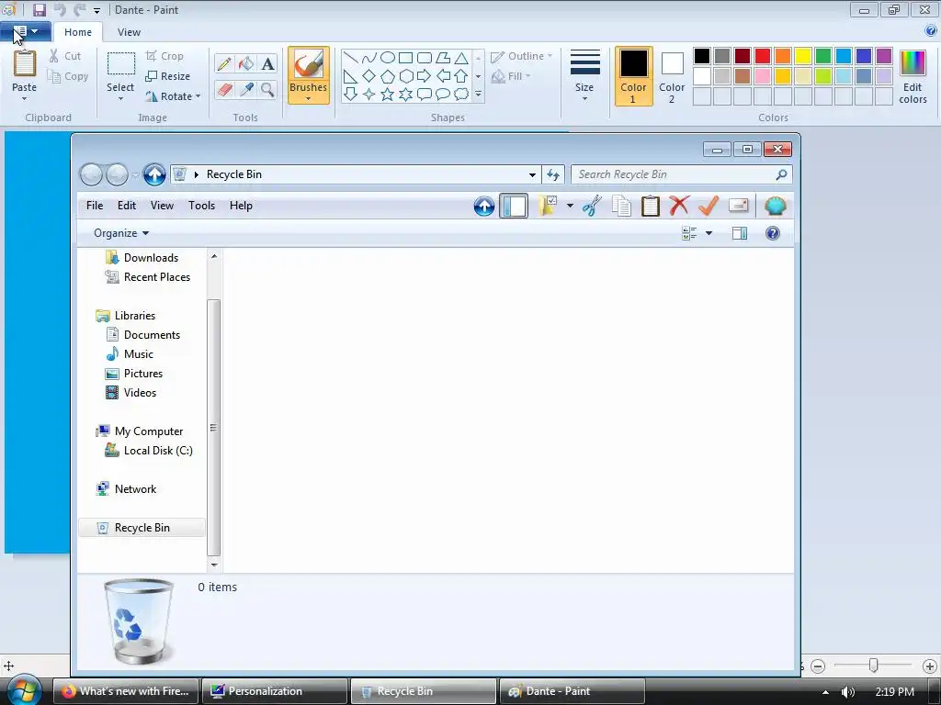
Task: Select the Eraser tool in Paint
Action: 224,89
